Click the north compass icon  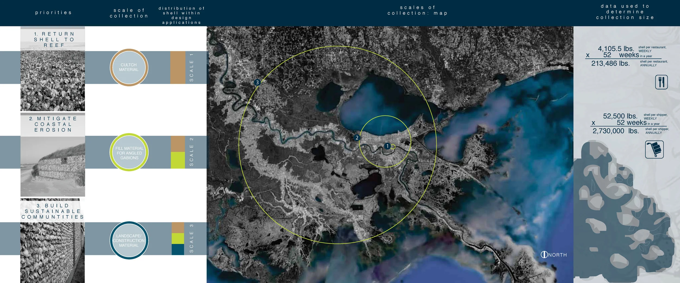pyautogui.click(x=544, y=254)
